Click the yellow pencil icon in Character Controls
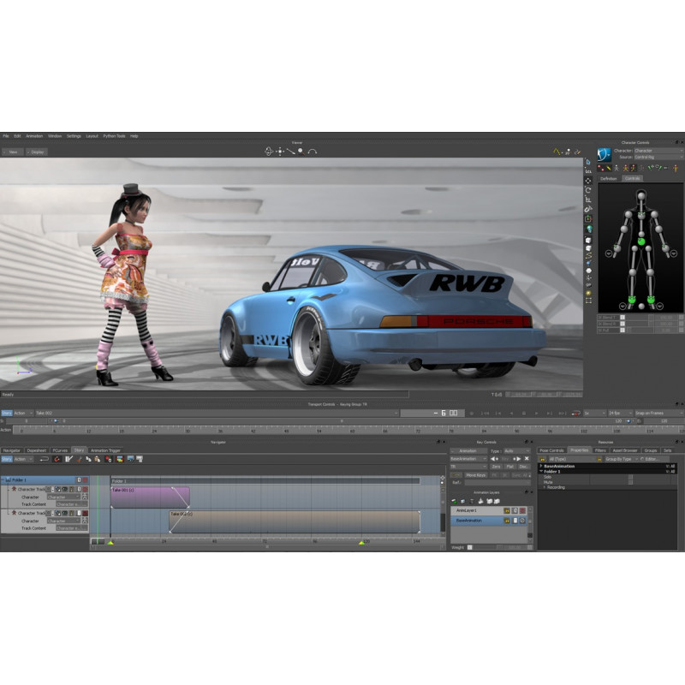 [x=609, y=168]
